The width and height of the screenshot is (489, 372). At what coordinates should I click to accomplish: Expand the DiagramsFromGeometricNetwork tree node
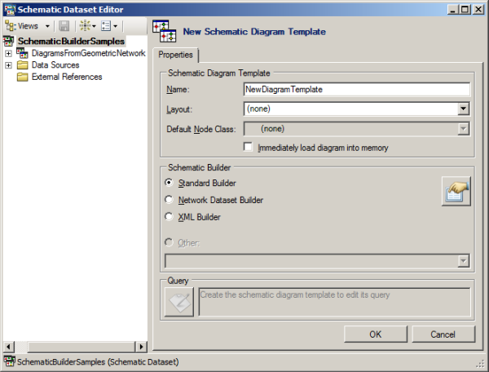tap(8, 53)
